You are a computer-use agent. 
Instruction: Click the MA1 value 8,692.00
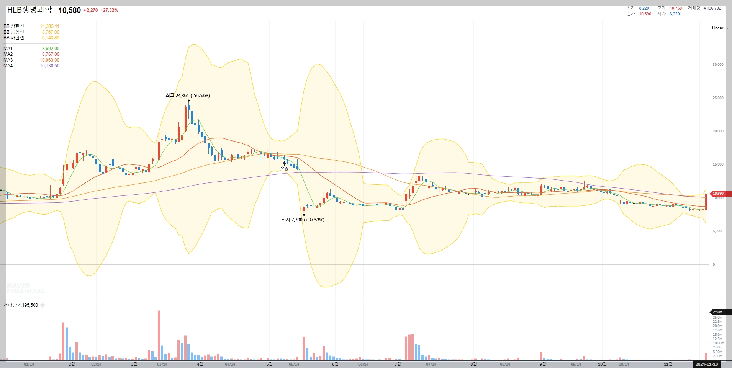[x=51, y=49]
